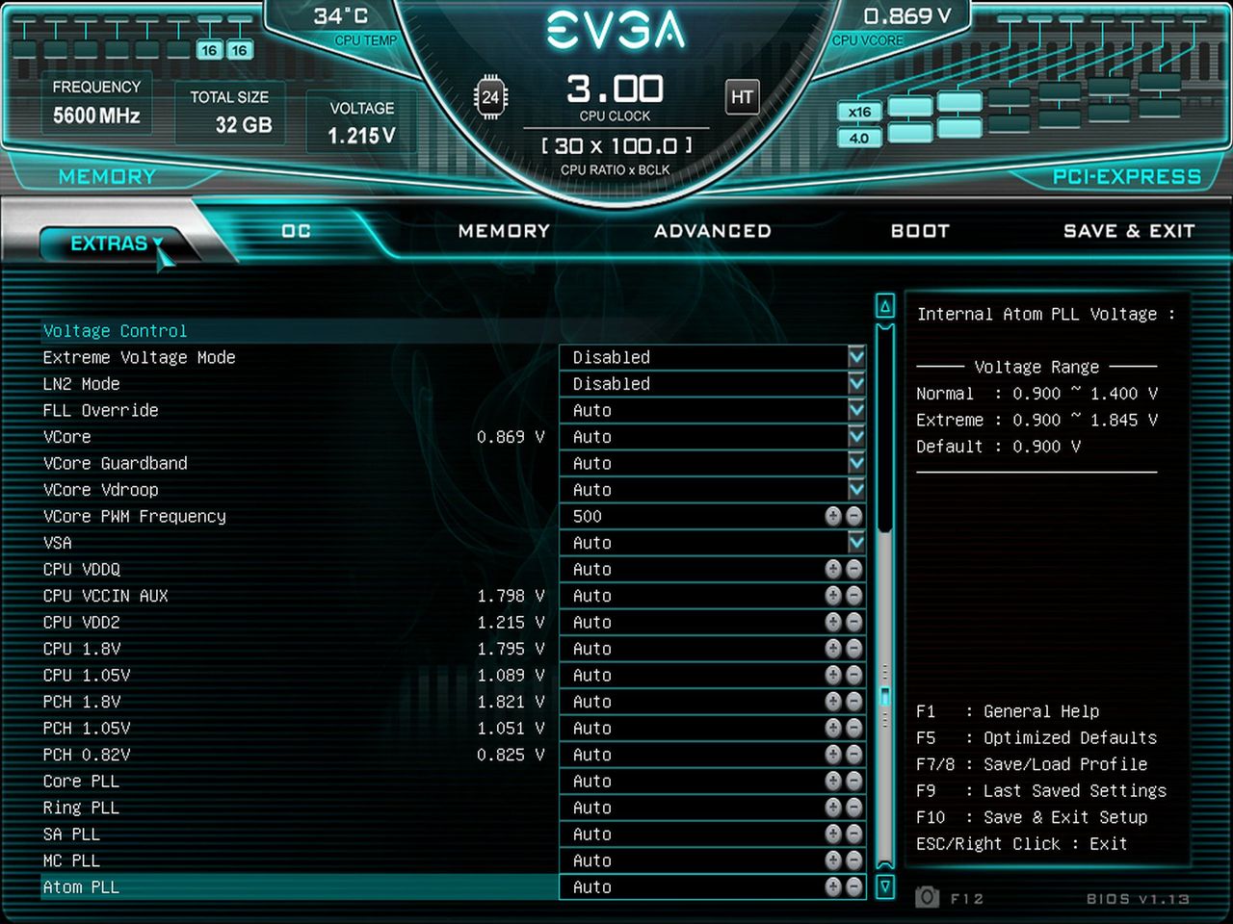Click minus button for Ring PLL
Screen dimensions: 1233x924
(x=854, y=808)
